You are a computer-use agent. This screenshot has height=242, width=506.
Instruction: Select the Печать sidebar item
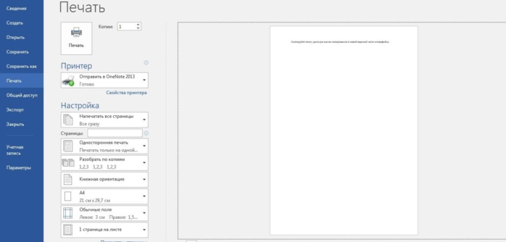(22, 81)
